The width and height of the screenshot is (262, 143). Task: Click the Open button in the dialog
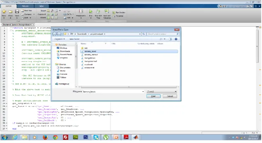153,96
